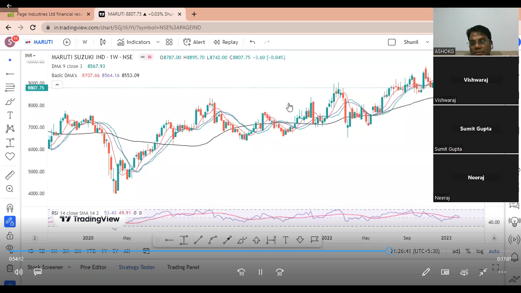Toggle log scale on price axis
Viewport: 521px width, 293px height.
point(480,251)
